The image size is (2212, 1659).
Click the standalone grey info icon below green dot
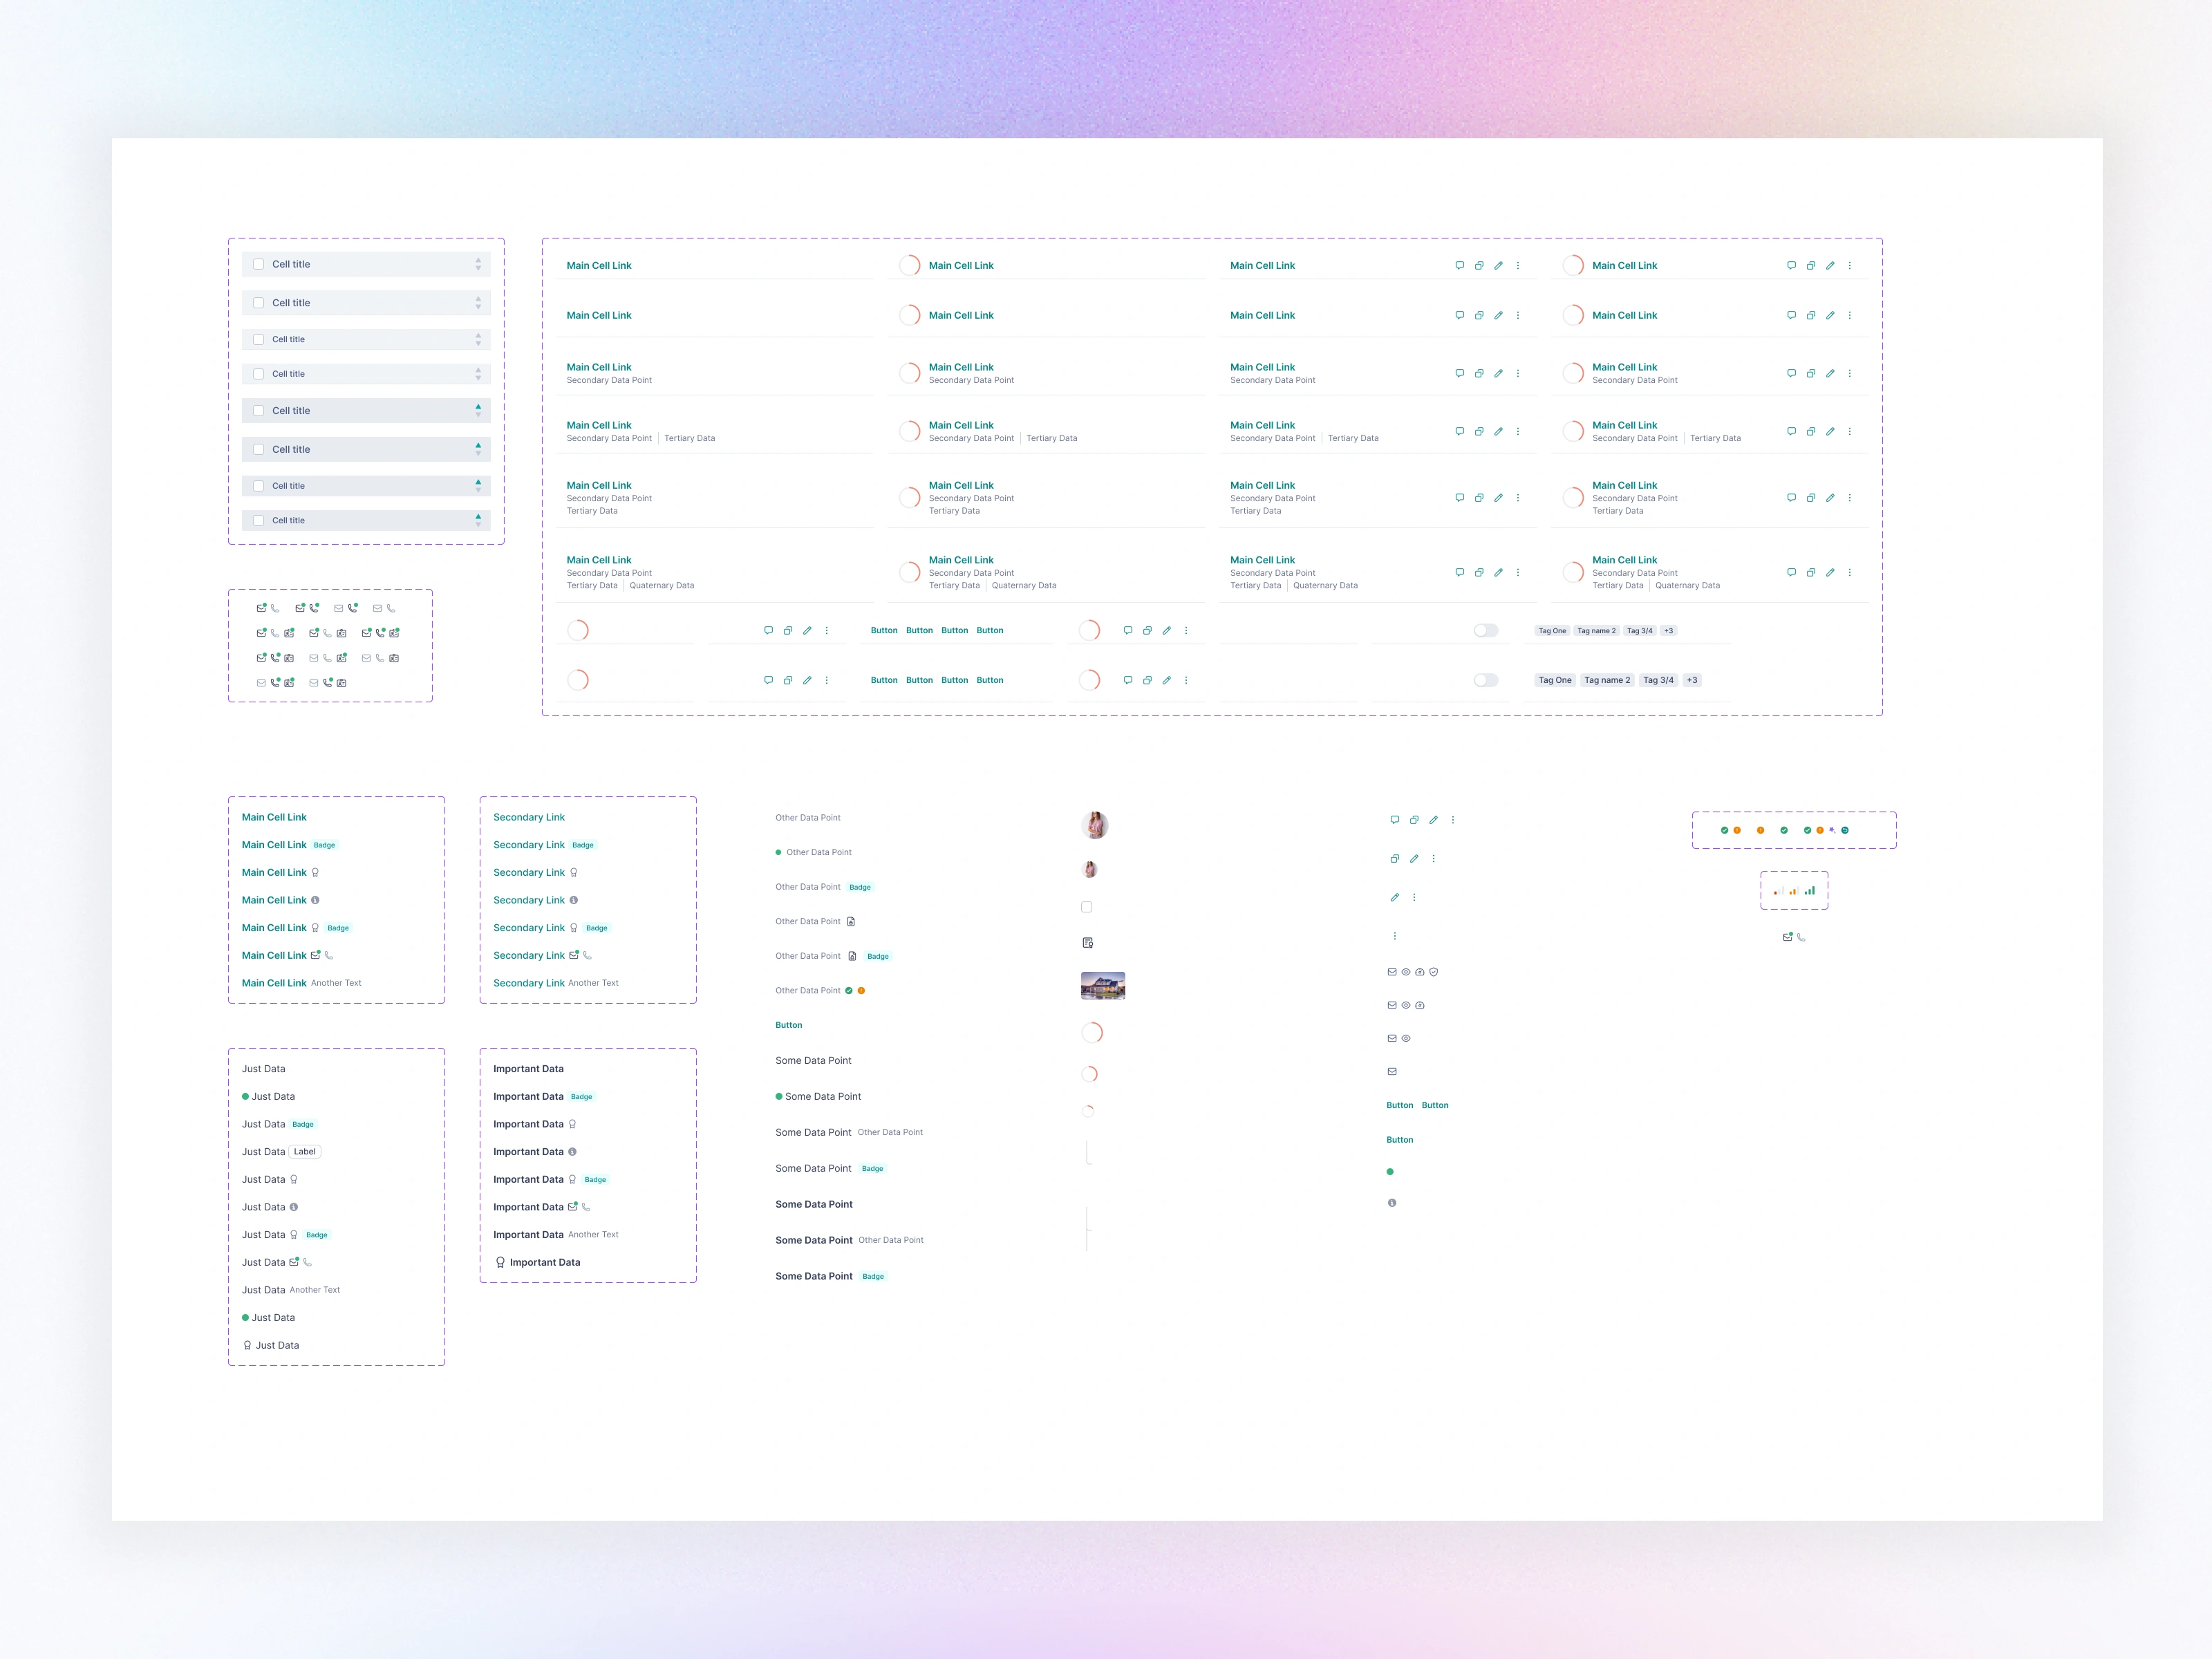click(x=1392, y=1203)
